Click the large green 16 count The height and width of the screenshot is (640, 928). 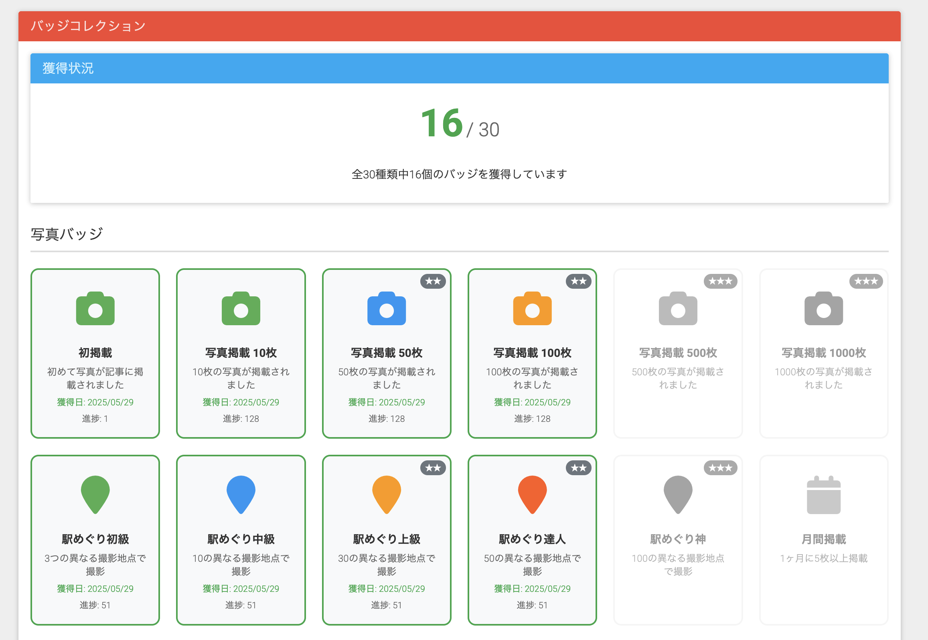[442, 123]
